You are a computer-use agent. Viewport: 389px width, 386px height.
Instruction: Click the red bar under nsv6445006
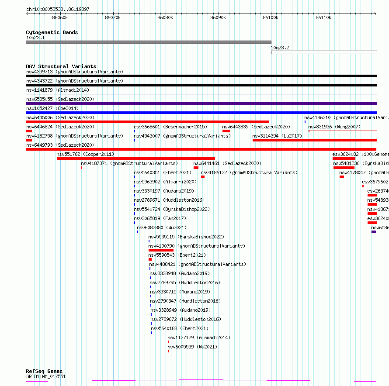pyautogui.click(x=147, y=122)
